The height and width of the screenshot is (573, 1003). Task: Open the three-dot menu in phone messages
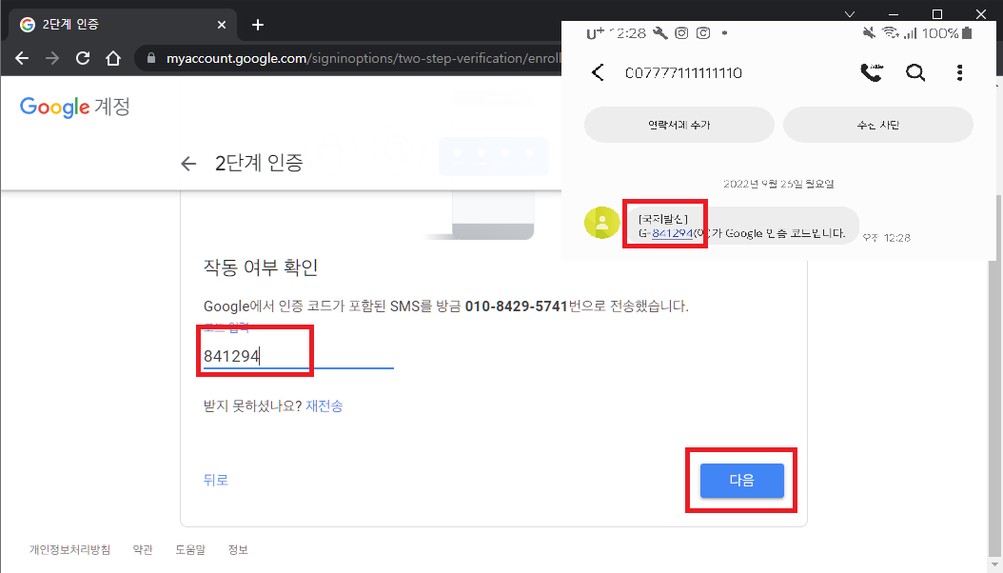click(x=959, y=72)
